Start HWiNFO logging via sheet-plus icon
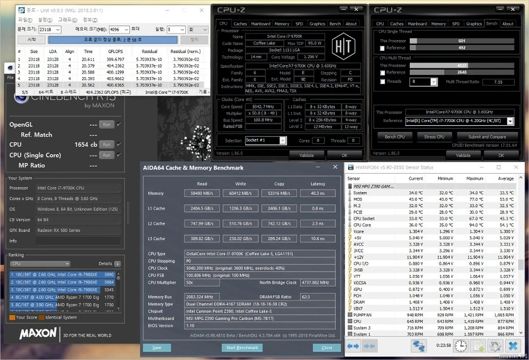529x360 pixels. (x=478, y=346)
